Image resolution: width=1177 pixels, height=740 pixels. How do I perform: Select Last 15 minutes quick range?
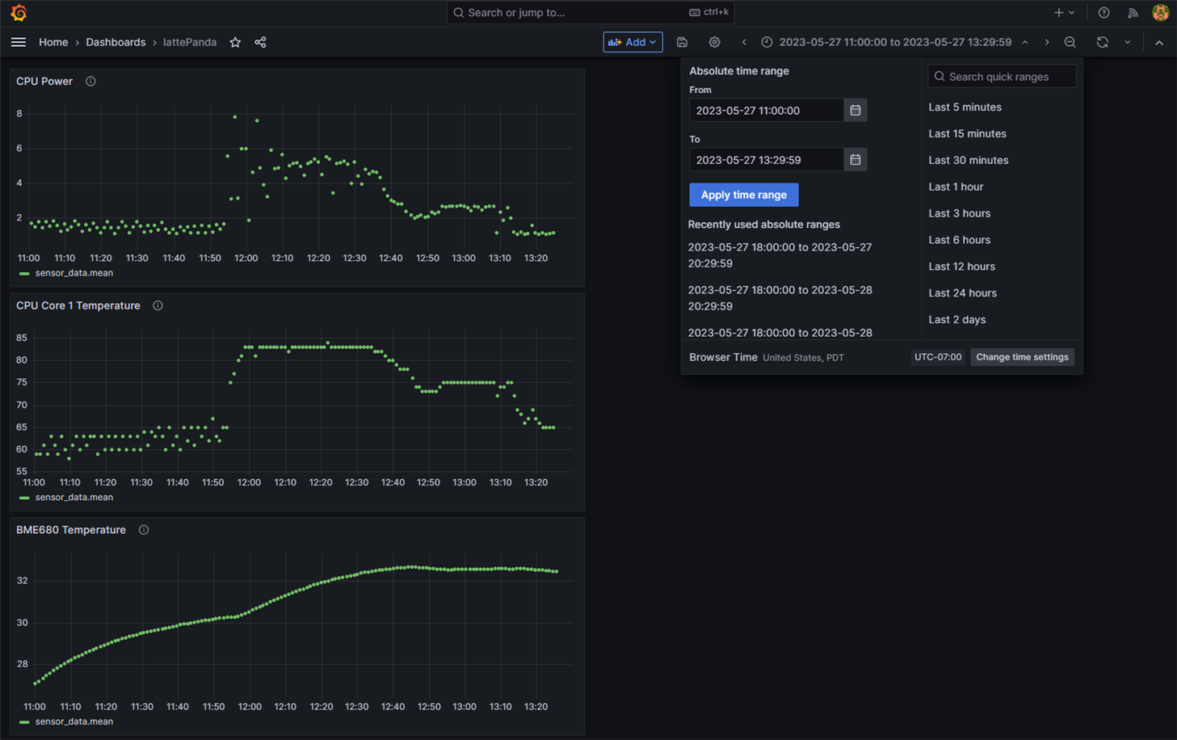pos(967,133)
